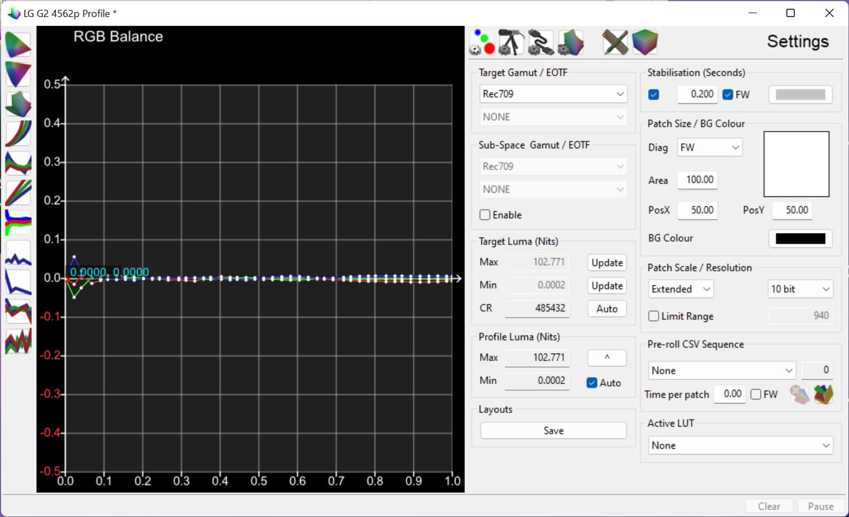Open the ruler and pencil tool
Viewport: 849px width, 517px height.
[615, 42]
